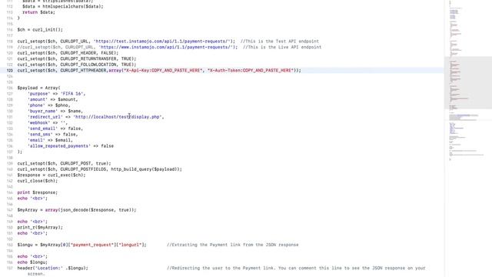
Task: Click the www.instamojo.com live API URL string
Action: (167, 47)
